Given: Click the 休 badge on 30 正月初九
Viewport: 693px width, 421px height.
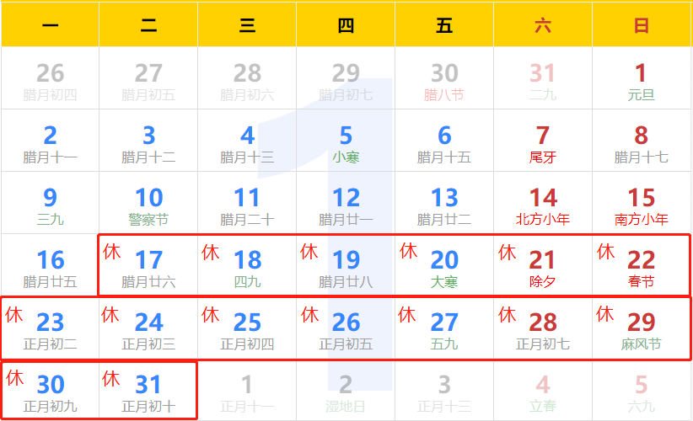Looking at the screenshot, I should tap(15, 378).
